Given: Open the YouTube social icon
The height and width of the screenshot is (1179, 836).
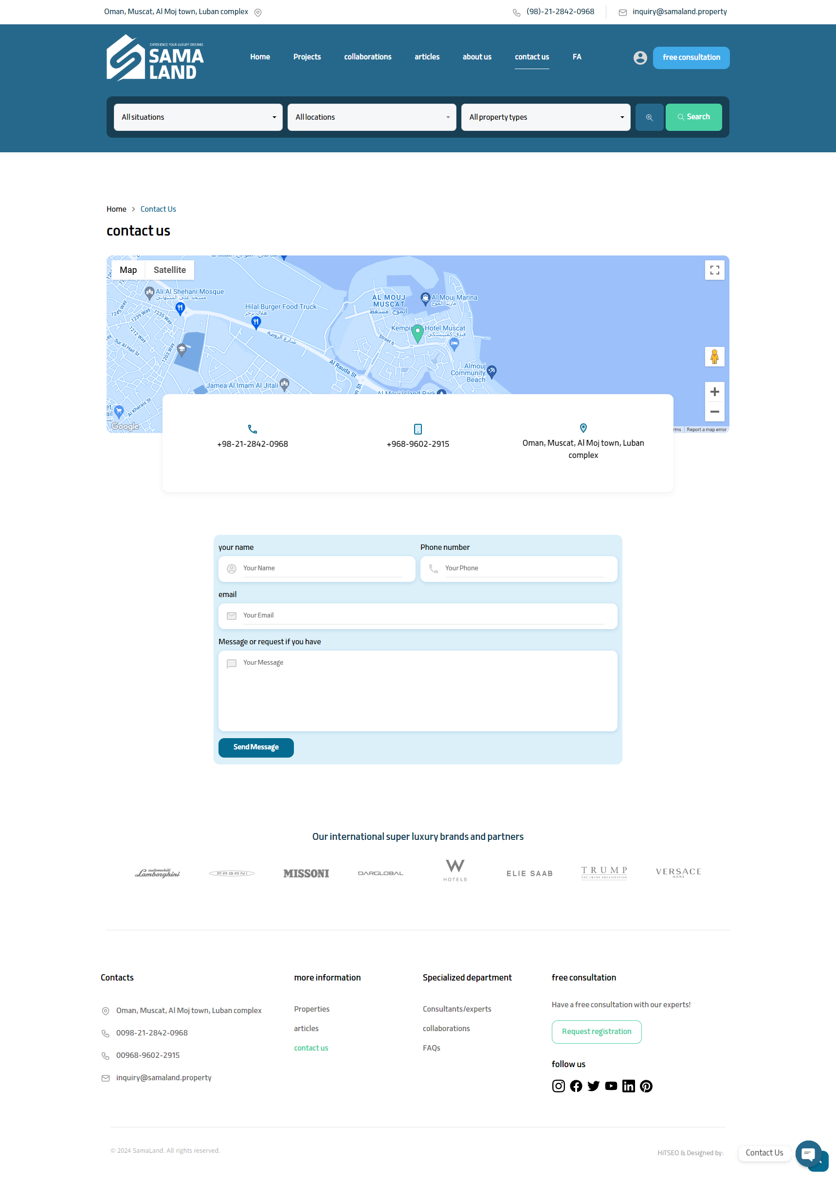Looking at the screenshot, I should click(611, 1086).
